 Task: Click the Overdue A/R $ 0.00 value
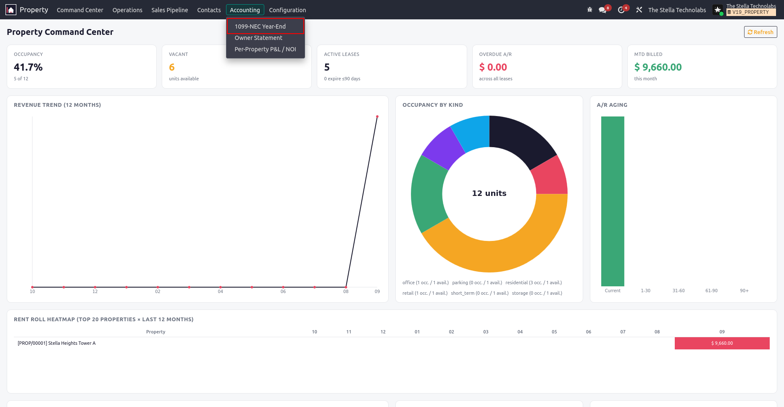coord(493,67)
